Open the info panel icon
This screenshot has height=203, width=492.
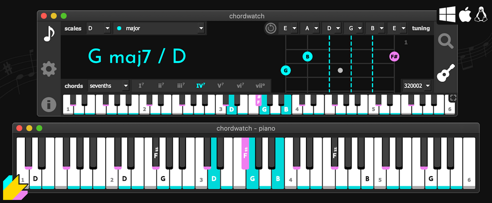pyautogui.click(x=48, y=105)
